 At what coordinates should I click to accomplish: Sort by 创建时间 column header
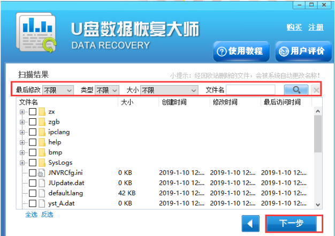pos(184,102)
